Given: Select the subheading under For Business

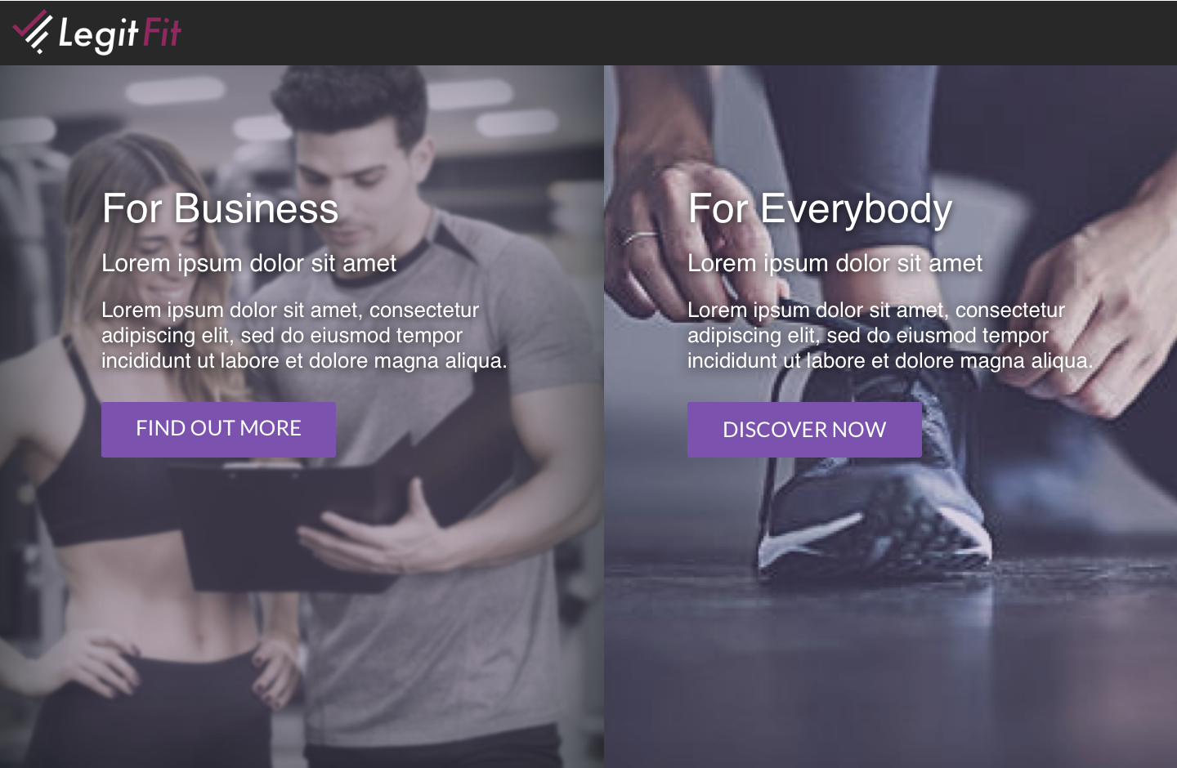Looking at the screenshot, I should (x=248, y=263).
